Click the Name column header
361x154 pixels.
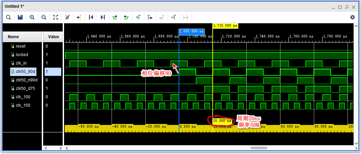click(13, 37)
